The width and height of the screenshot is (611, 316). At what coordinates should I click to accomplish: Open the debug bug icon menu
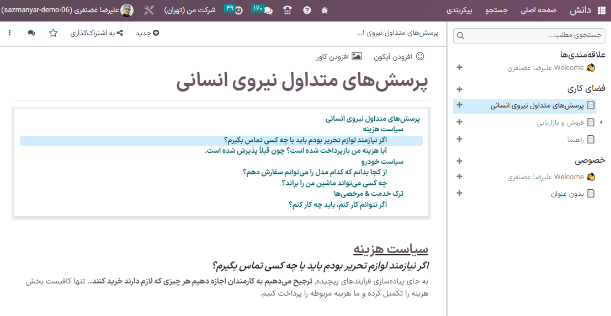pos(325,10)
